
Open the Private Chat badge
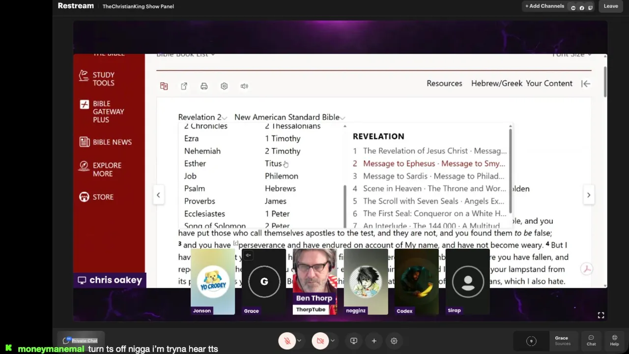[80, 340]
